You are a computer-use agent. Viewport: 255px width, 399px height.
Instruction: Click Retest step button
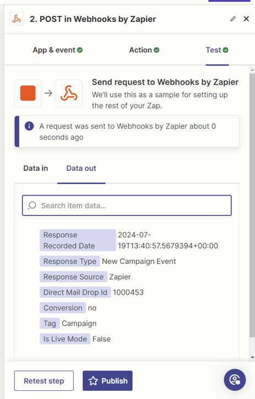(44, 381)
